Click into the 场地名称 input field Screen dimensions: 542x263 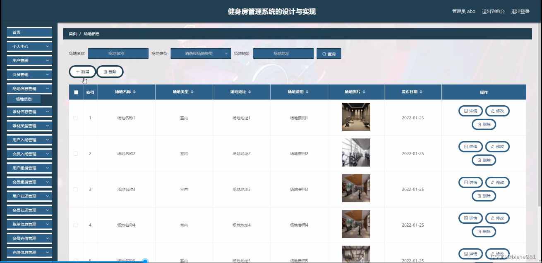pyautogui.click(x=119, y=53)
